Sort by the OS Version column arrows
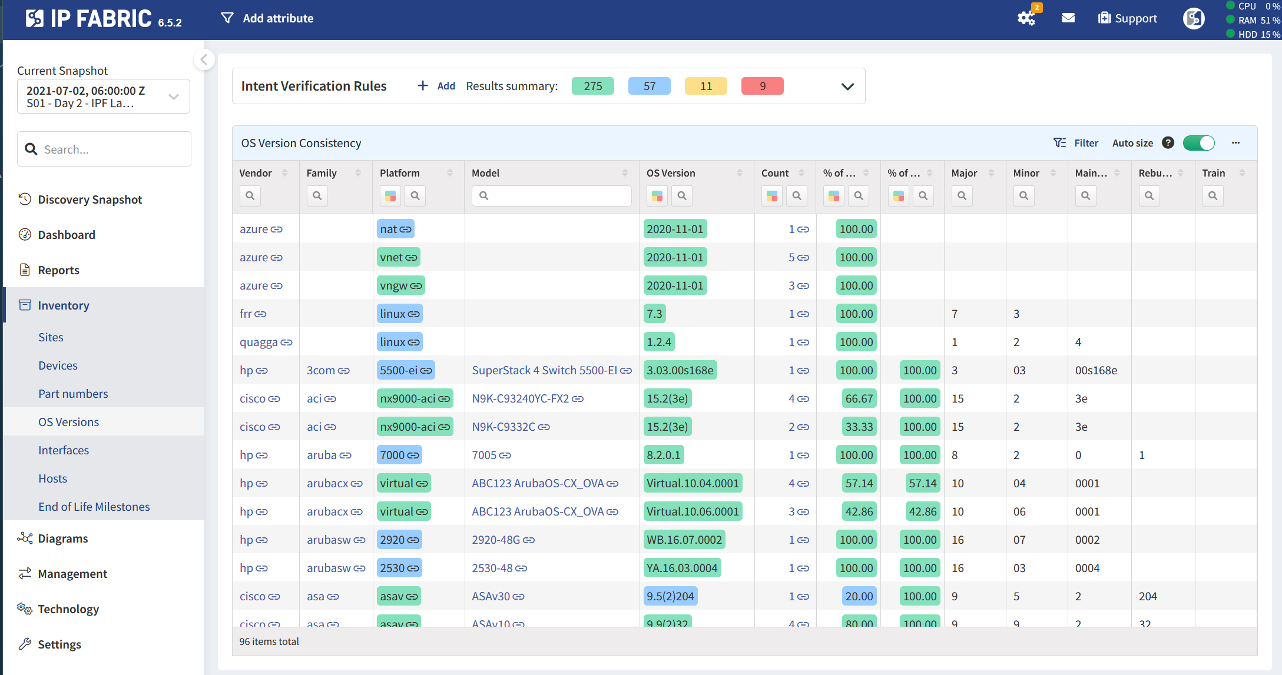Screen dimensions: 1282x675 pos(740,173)
